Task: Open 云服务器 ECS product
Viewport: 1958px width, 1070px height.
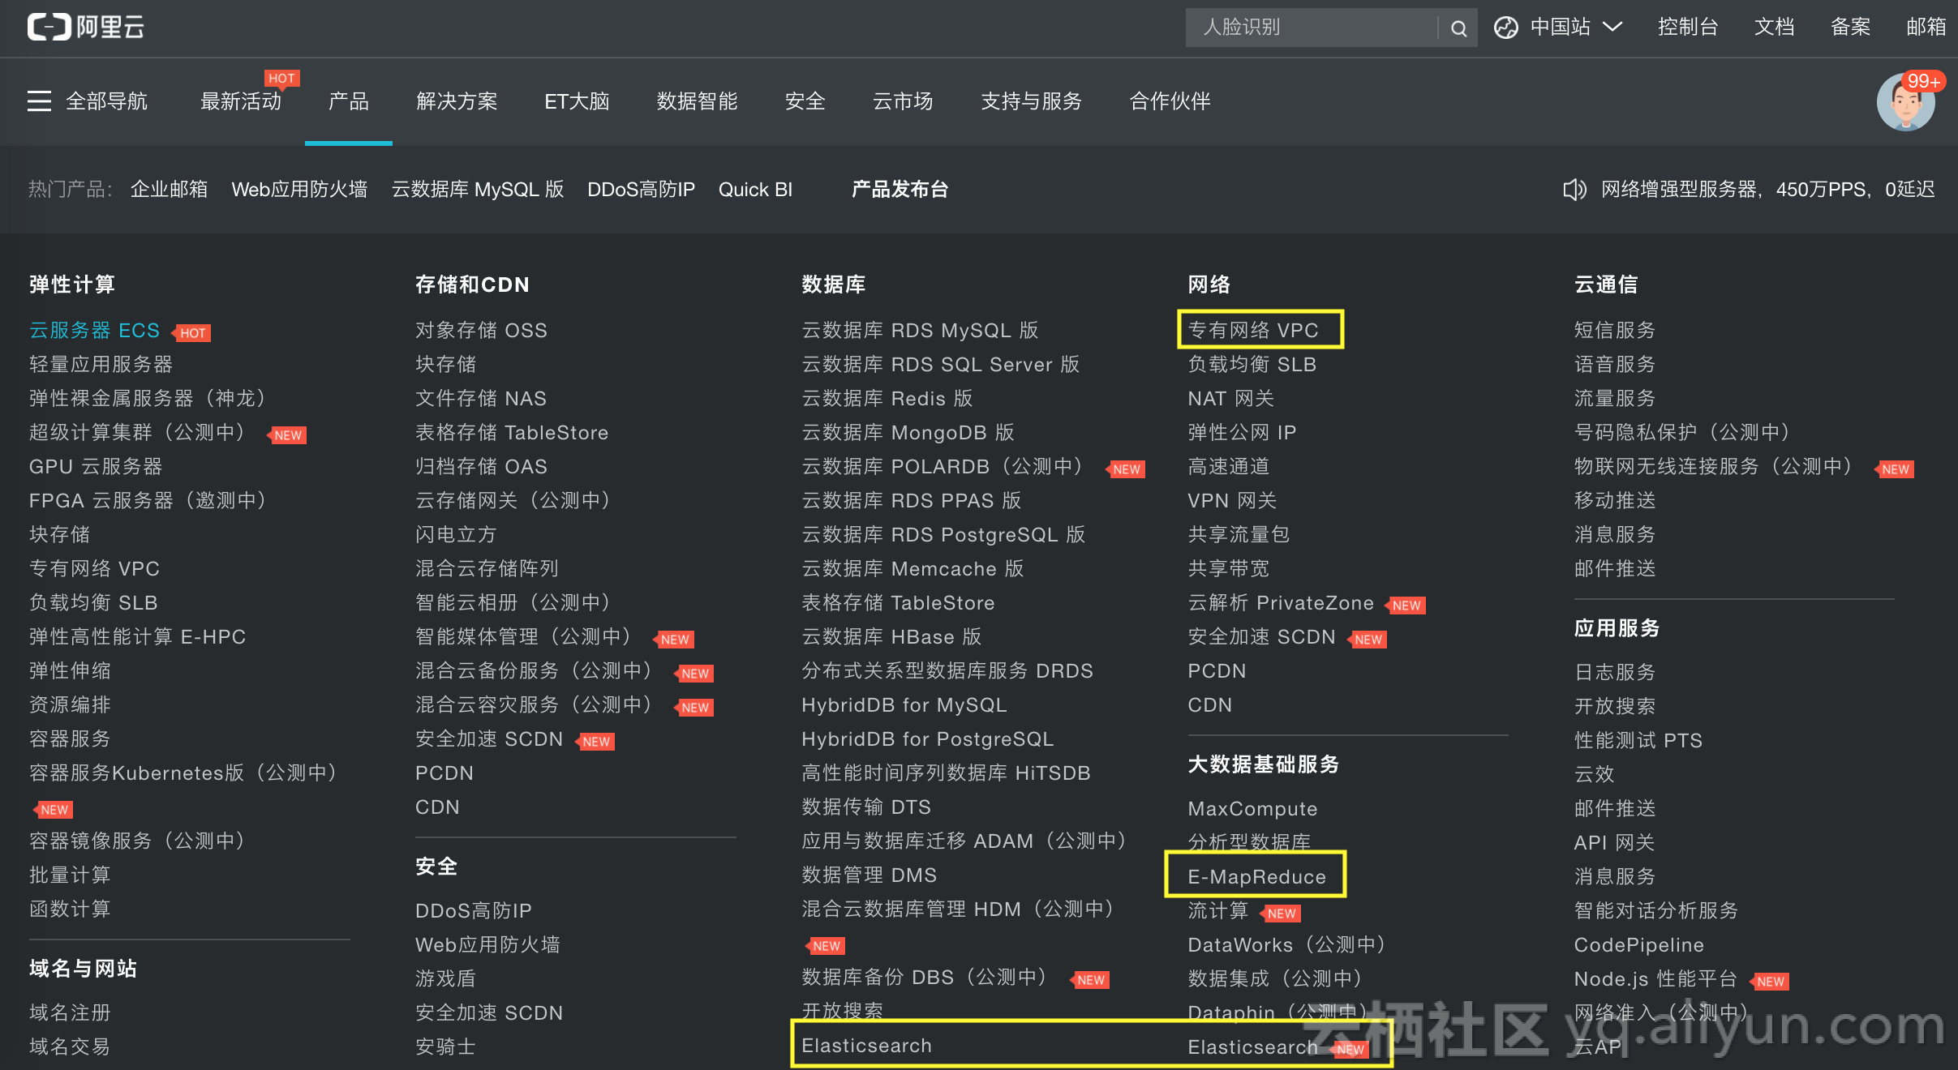Action: click(x=94, y=331)
